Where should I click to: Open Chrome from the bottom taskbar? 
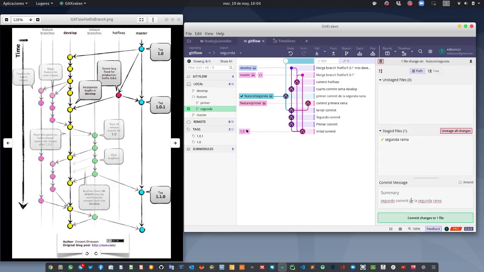click(50, 267)
